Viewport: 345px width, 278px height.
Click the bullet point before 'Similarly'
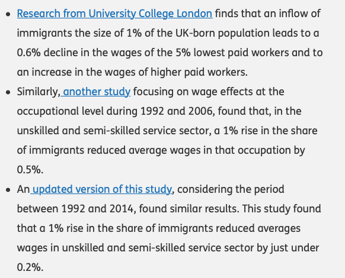pyautogui.click(x=8, y=92)
